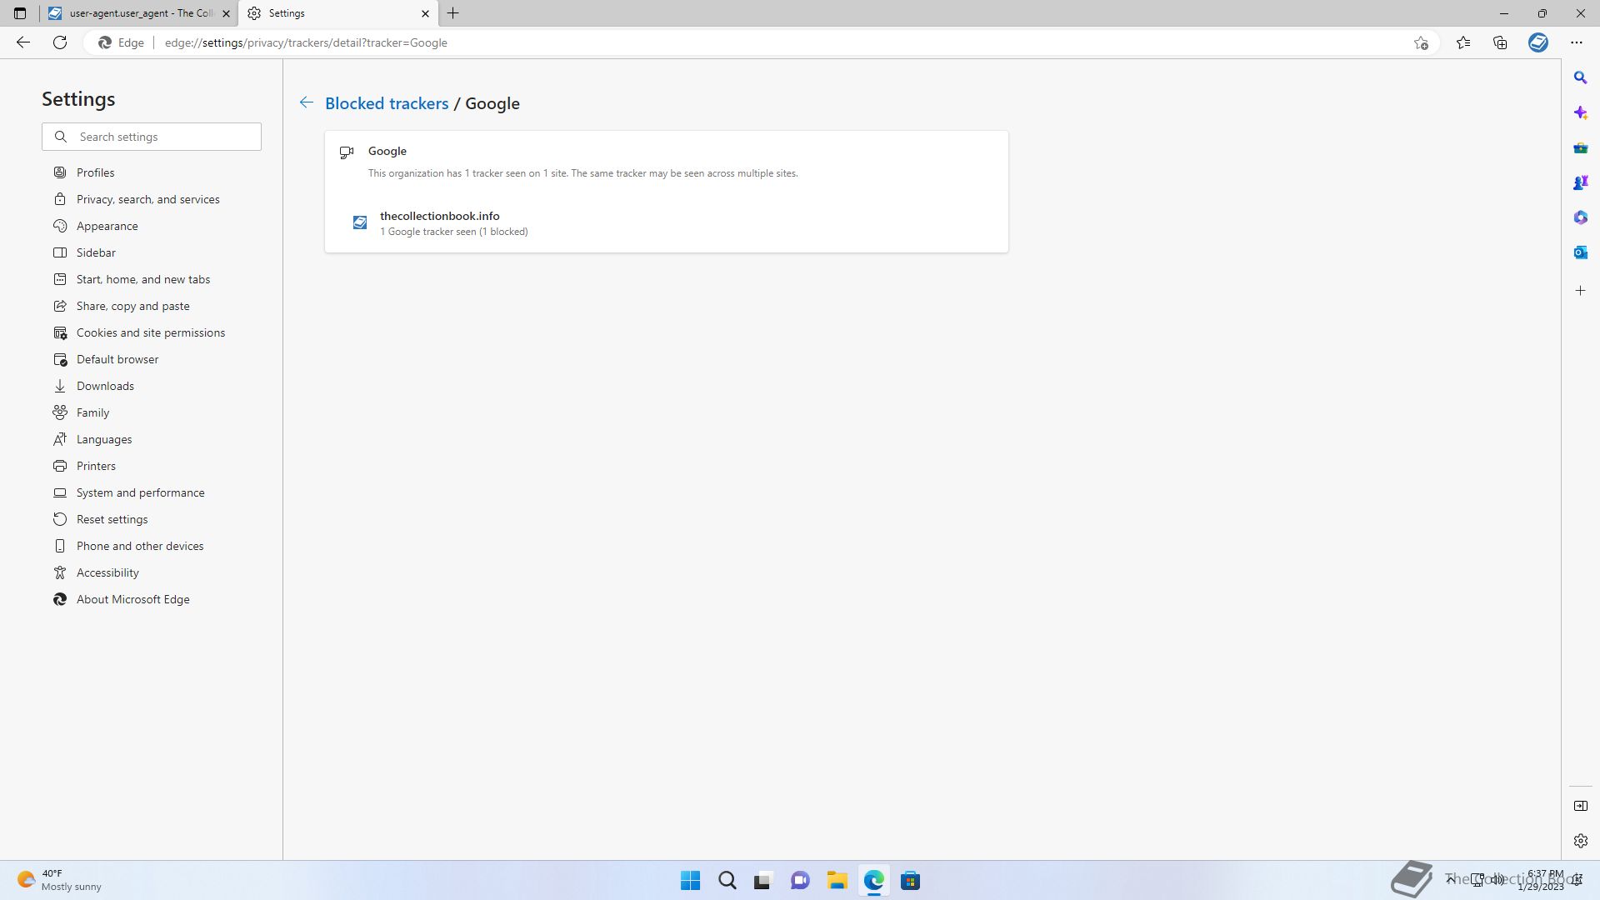Open Microsoft Store on taskbar
Image resolution: width=1600 pixels, height=900 pixels.
pyautogui.click(x=910, y=880)
